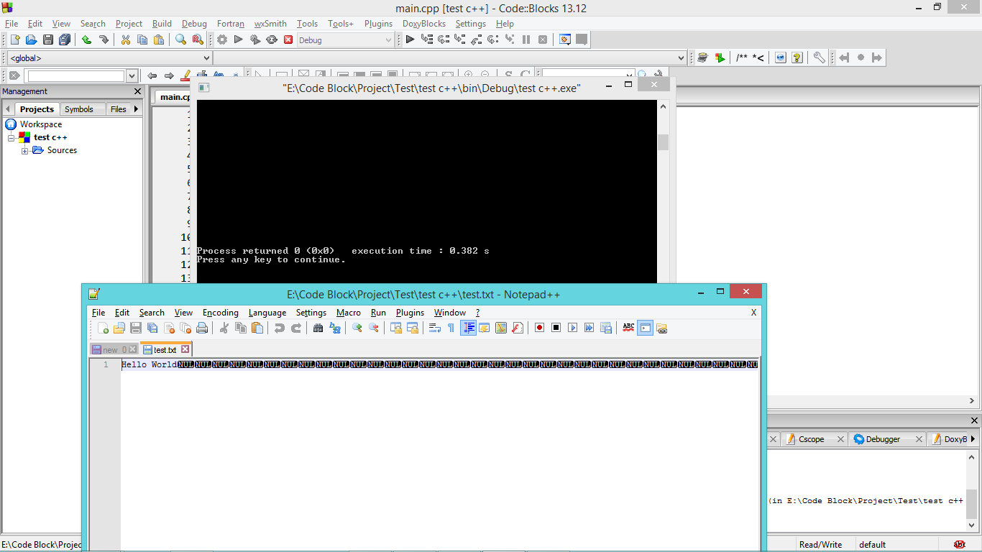
Task: Toggle the indent guide button in Notepad++
Action: (x=468, y=328)
